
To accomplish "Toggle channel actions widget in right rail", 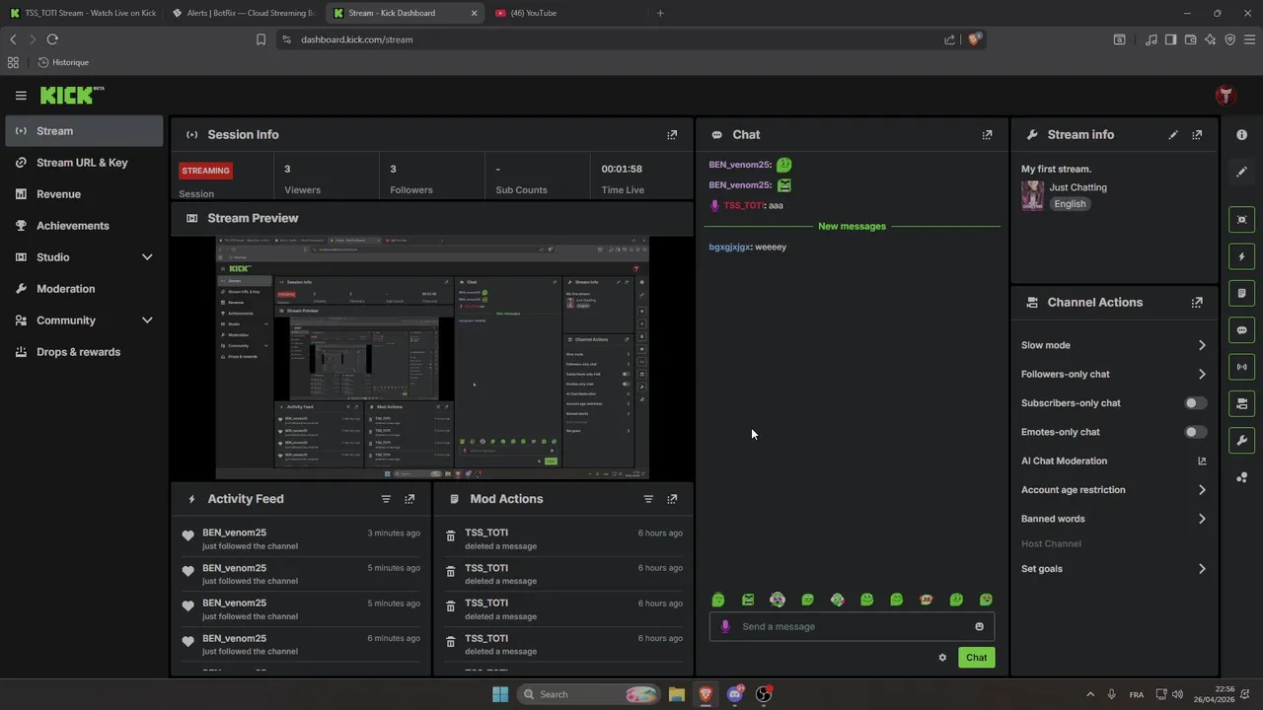I will 1242,403.
